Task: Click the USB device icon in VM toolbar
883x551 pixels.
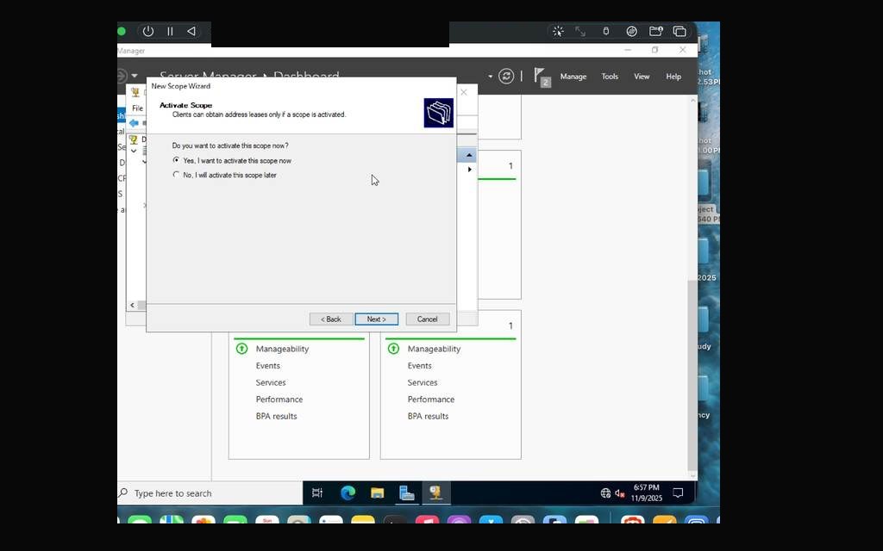Action: pos(606,32)
